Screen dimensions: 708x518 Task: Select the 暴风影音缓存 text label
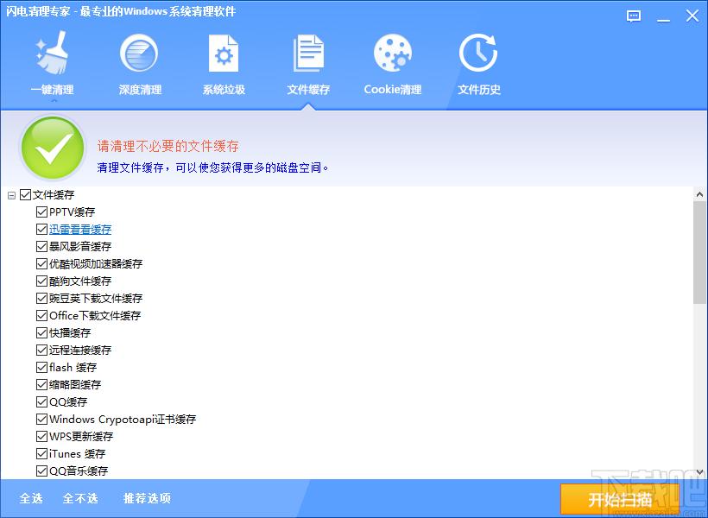80,247
